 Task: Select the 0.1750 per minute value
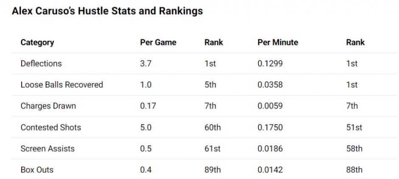(270, 127)
